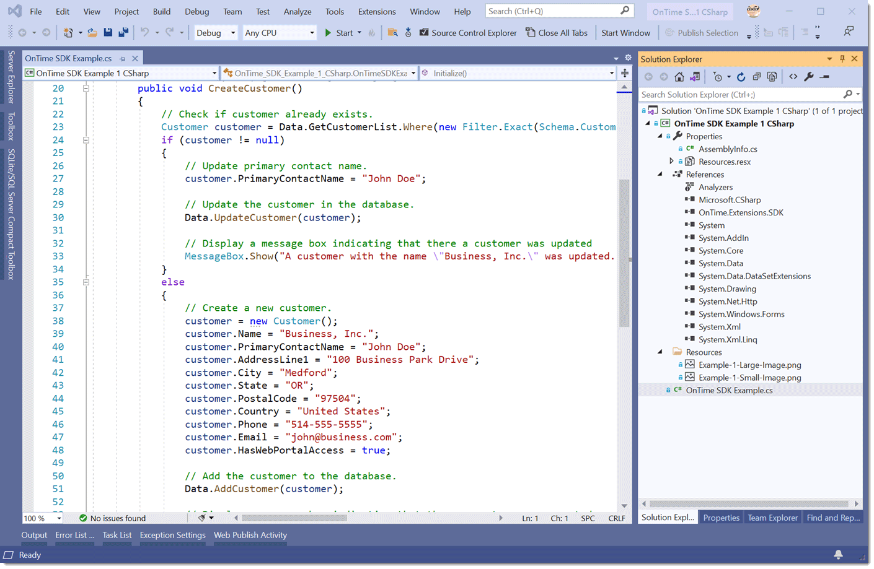874x569 pixels.
Task: Open the Start button dropdown arrow
Action: tap(360, 33)
